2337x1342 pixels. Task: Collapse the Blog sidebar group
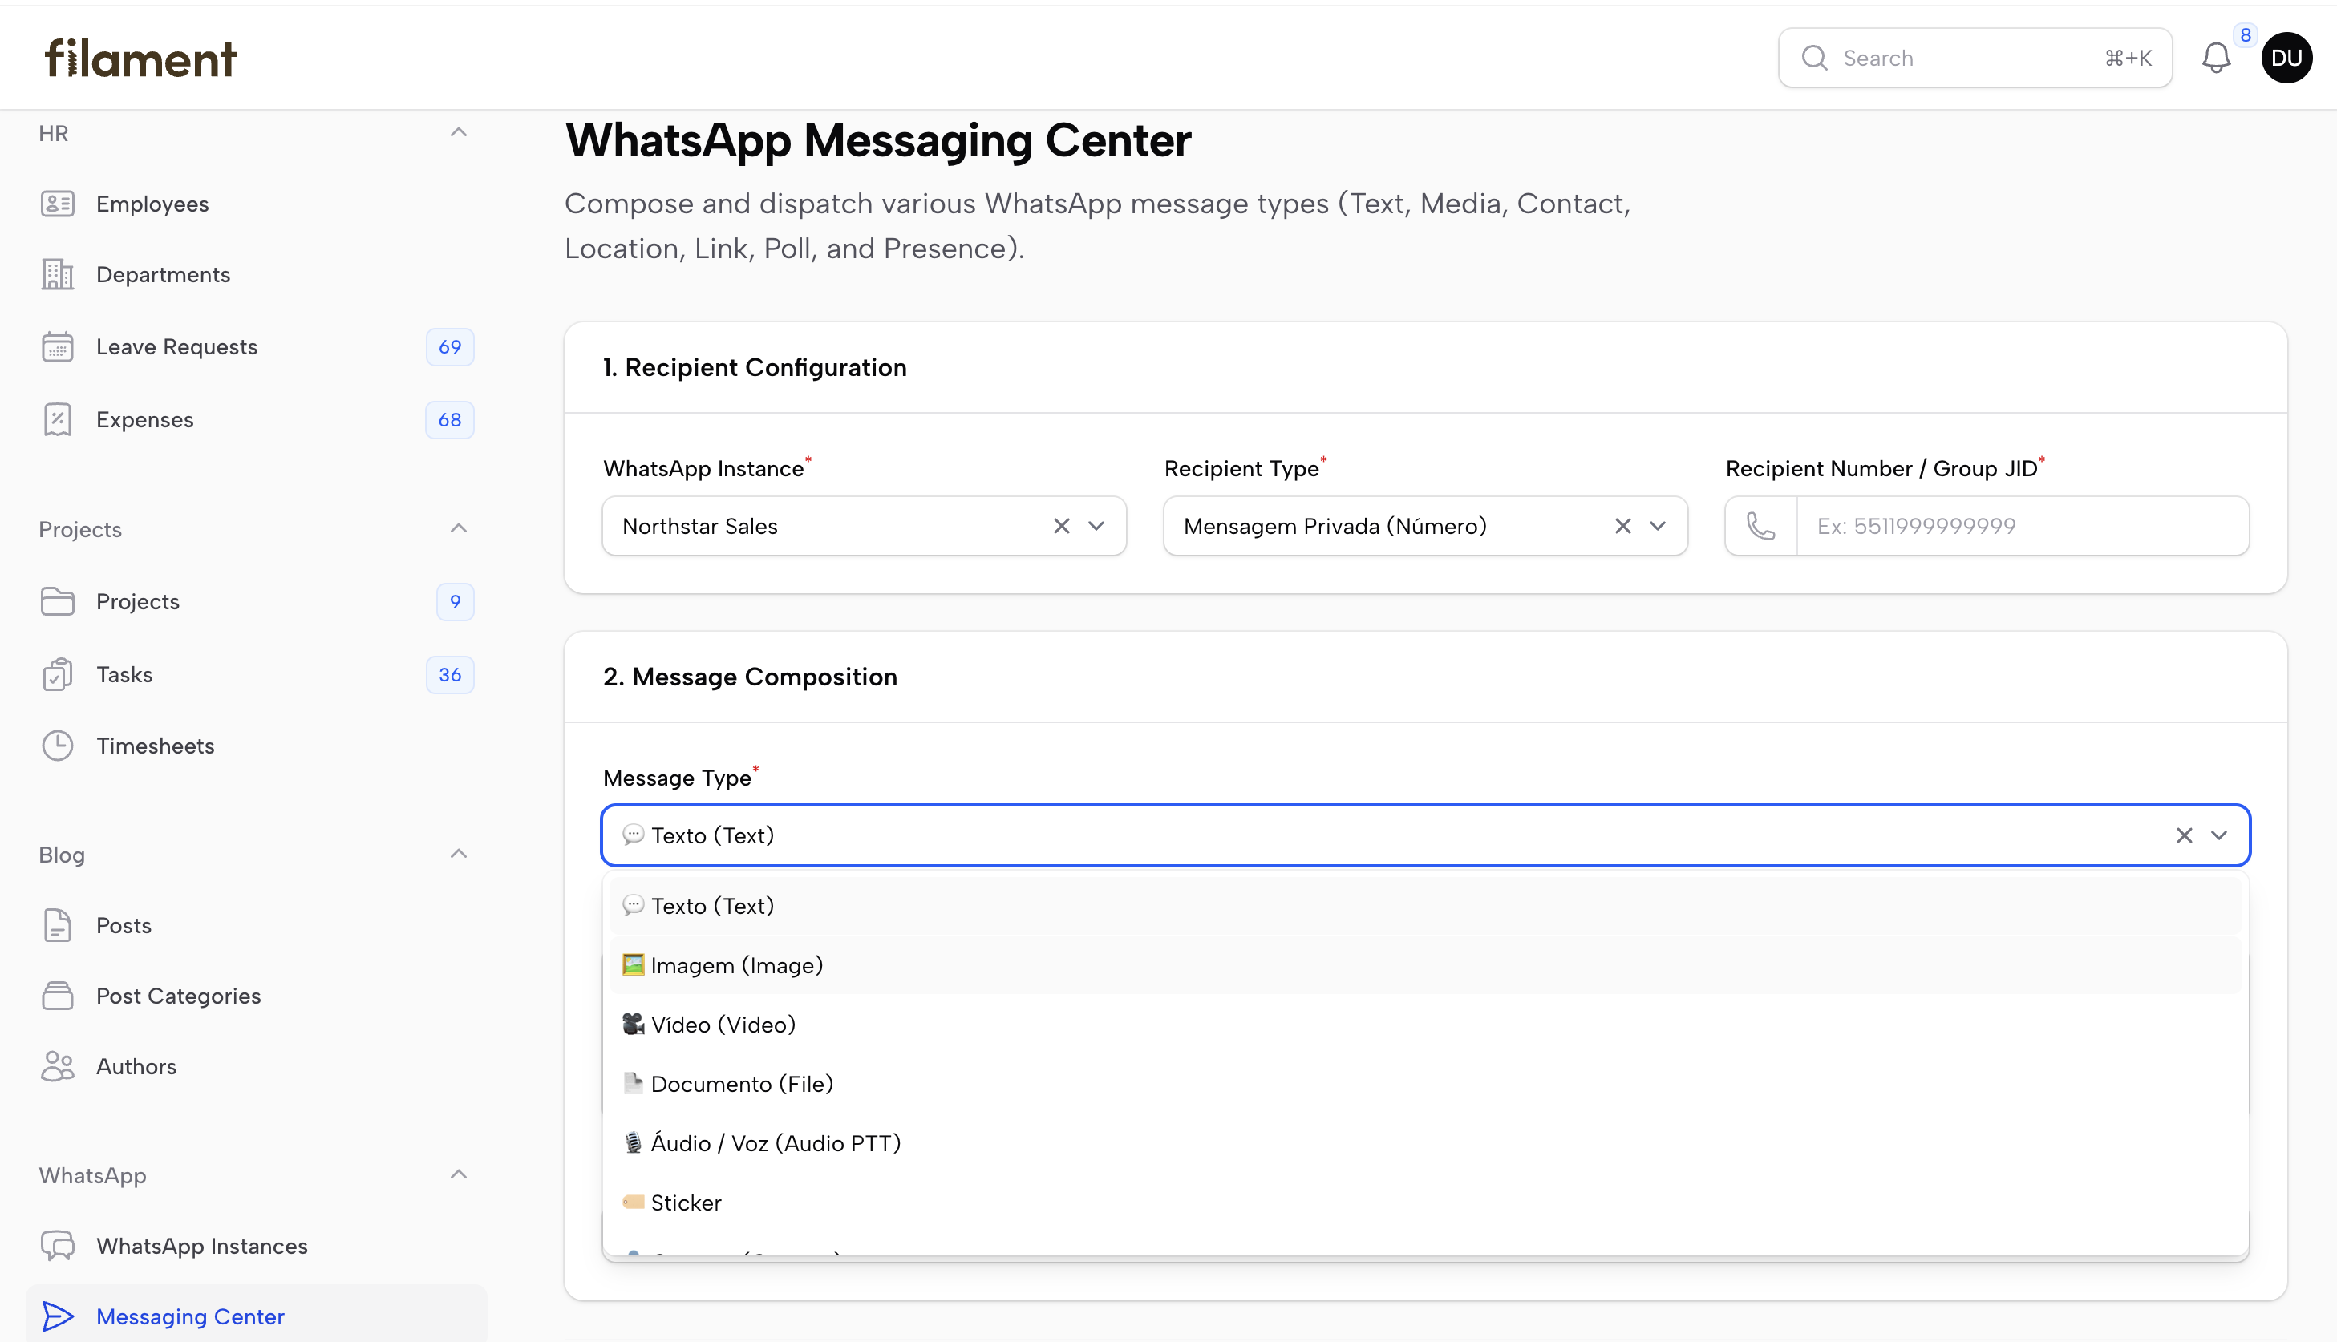458,854
